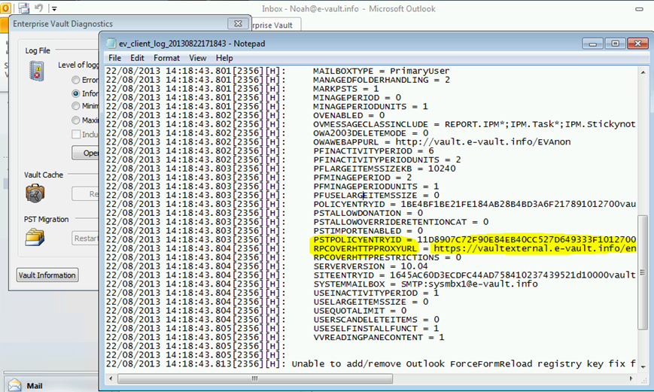The image size is (654, 392).
Task: Select the Information logging level radio button
Action: pos(75,93)
